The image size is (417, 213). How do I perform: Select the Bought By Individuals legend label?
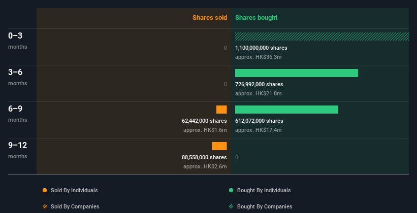pyautogui.click(x=264, y=190)
